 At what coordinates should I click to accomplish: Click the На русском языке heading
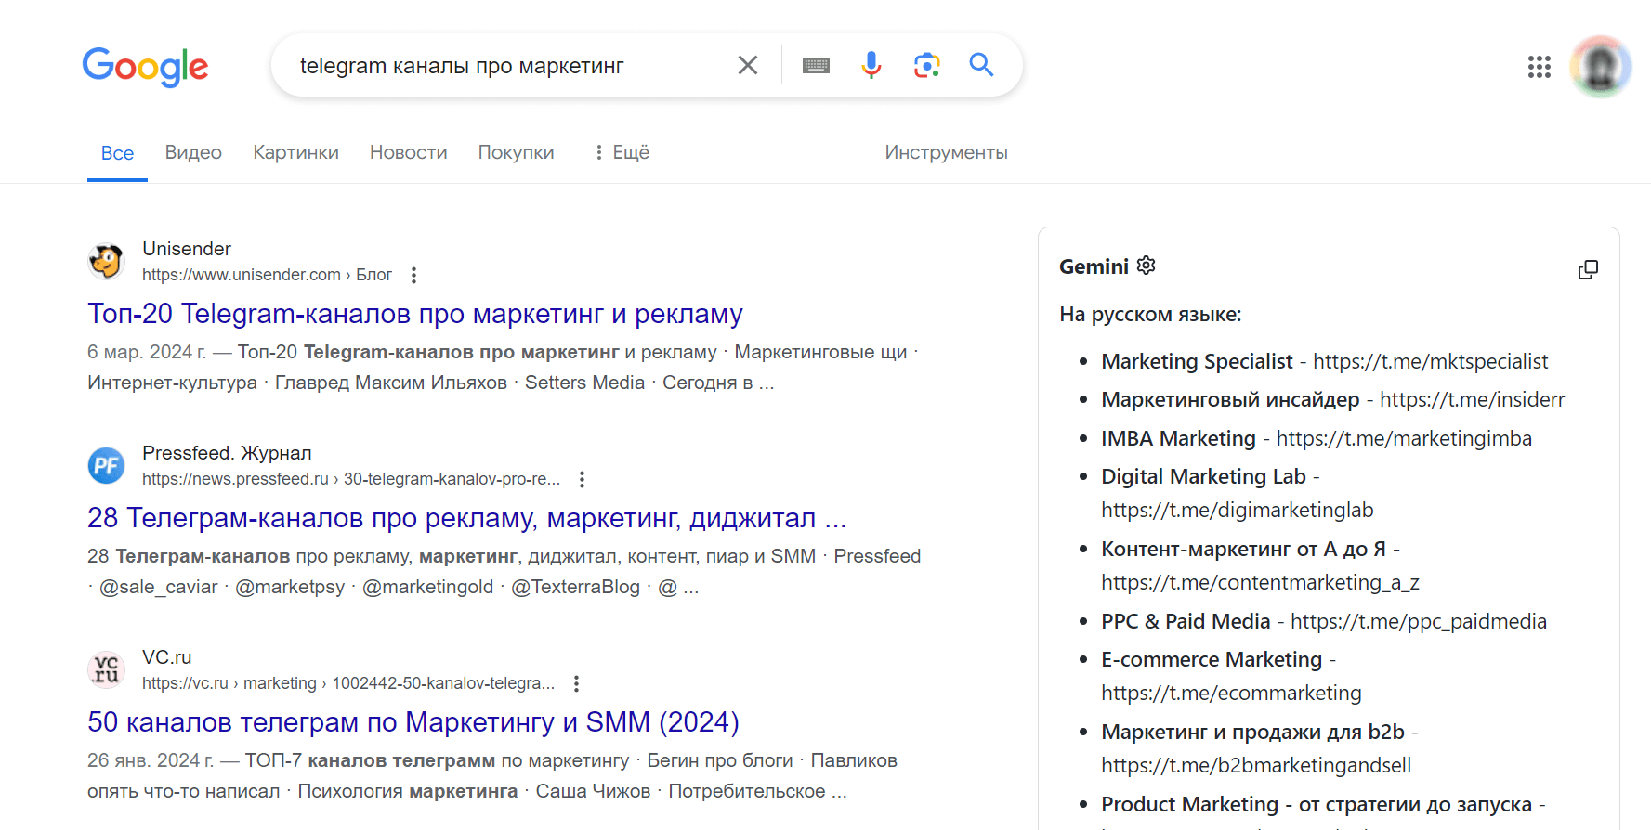(x=1150, y=314)
